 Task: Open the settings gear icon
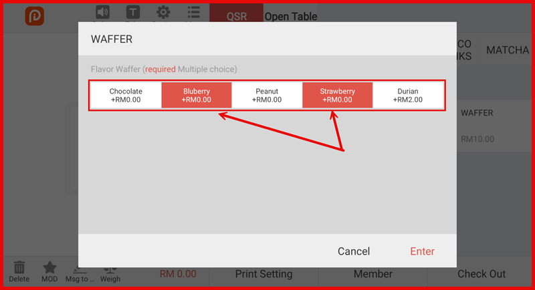(163, 13)
